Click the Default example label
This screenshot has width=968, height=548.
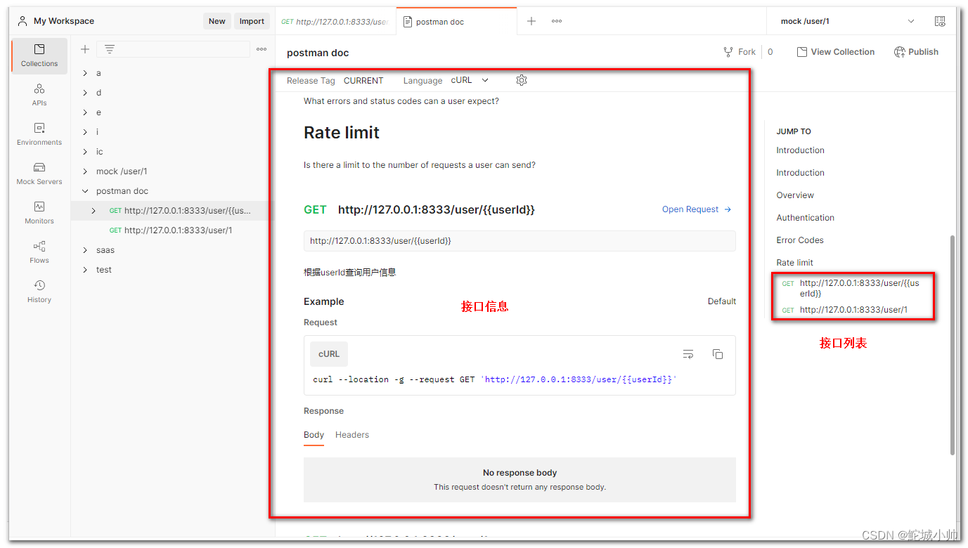click(x=722, y=301)
